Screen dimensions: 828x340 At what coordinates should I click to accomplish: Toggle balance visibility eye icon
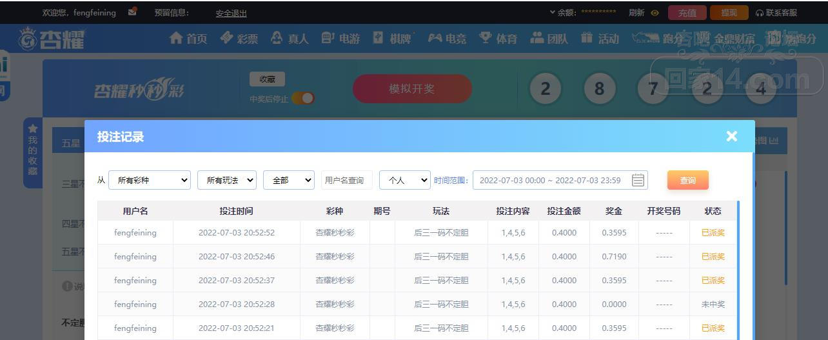(x=655, y=13)
